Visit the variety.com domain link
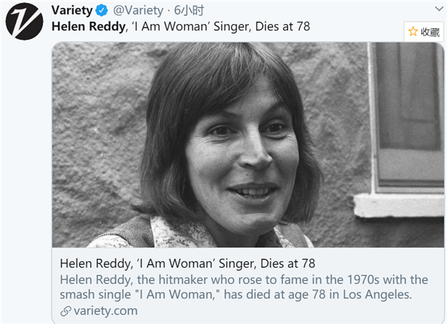 pos(105,311)
